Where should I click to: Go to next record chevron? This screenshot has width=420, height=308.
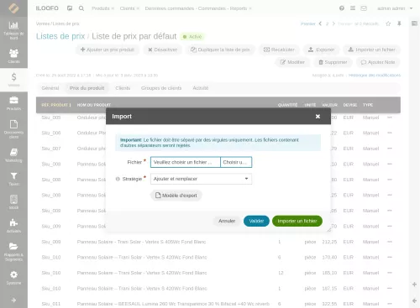[333, 23]
